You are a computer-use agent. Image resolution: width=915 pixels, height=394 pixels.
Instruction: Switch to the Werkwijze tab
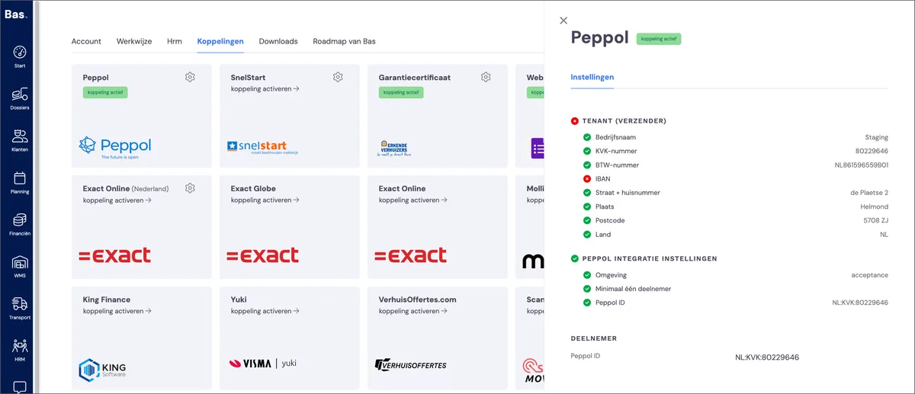click(x=134, y=41)
